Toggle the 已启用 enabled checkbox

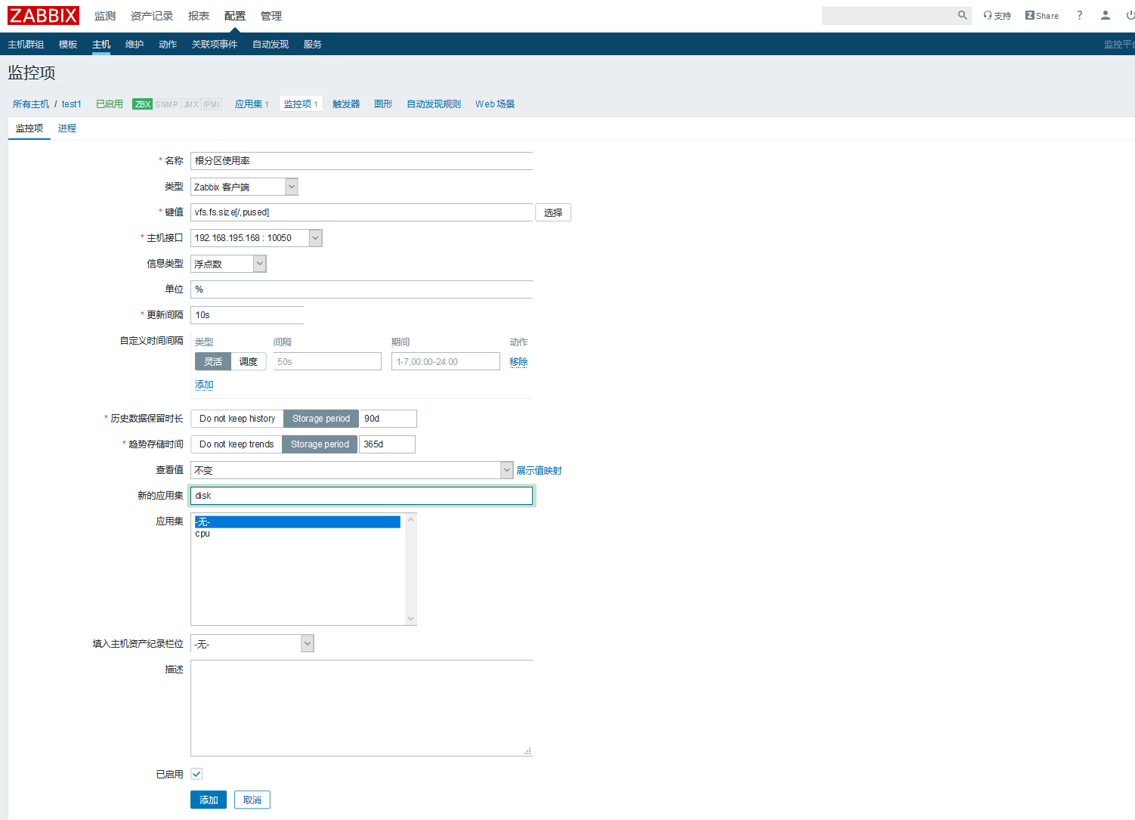coord(196,774)
